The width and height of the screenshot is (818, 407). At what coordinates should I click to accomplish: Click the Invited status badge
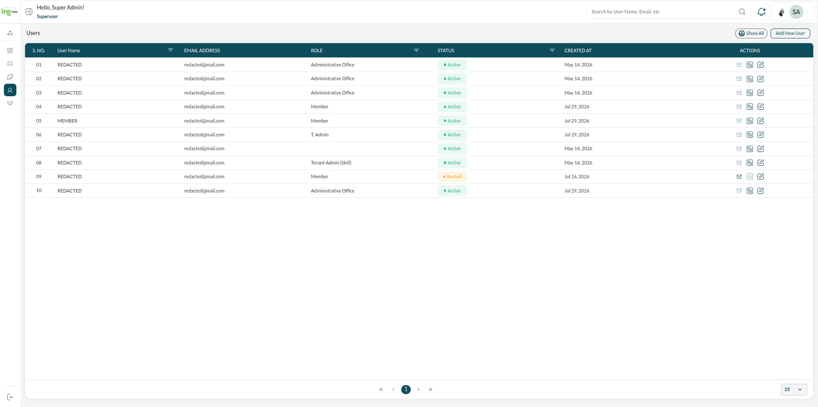click(452, 177)
